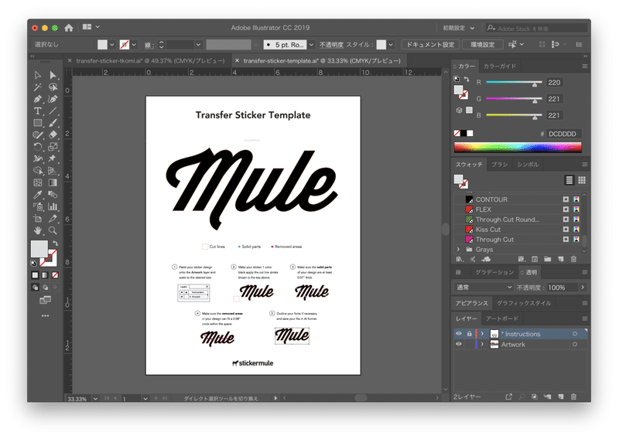This screenshot has width=619, height=439.
Task: Click target circle of Instructions layer
Action: click(x=575, y=334)
